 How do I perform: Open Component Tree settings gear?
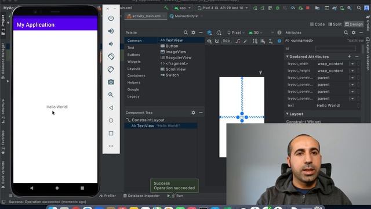coord(193,113)
